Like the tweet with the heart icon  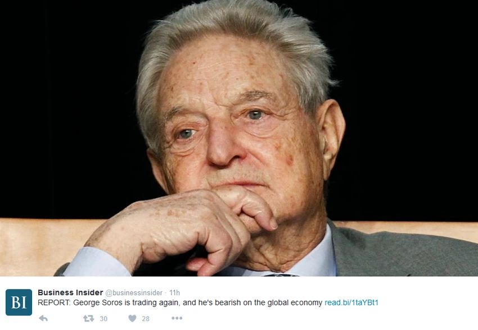[x=132, y=318]
